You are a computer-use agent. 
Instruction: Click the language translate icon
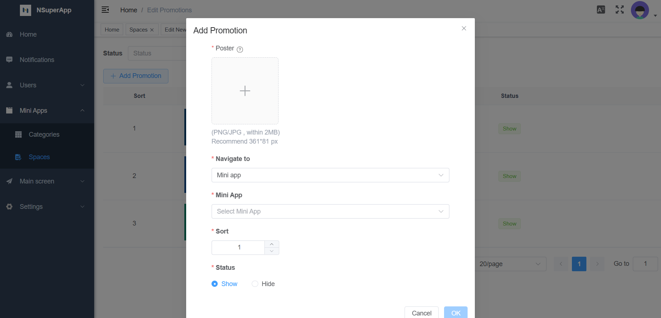pos(601,10)
